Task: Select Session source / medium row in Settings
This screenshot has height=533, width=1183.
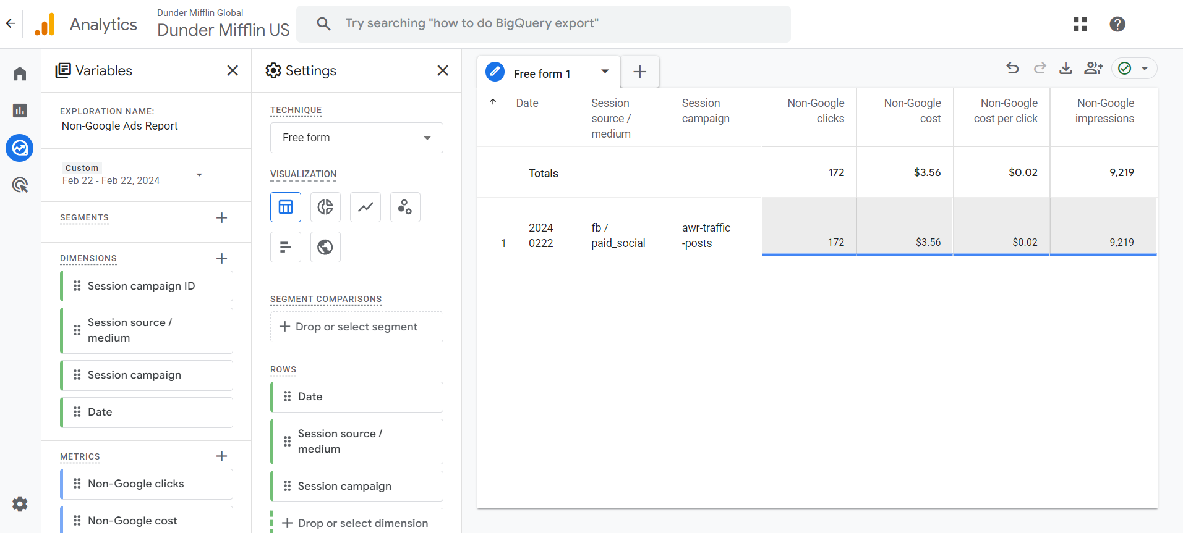Action: pos(357,442)
